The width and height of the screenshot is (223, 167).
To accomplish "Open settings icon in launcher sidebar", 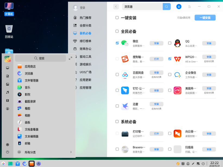I will click(8, 144).
